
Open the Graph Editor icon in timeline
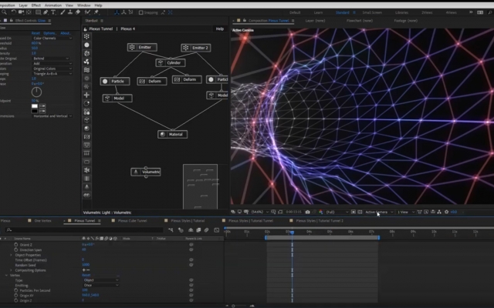coord(217,230)
